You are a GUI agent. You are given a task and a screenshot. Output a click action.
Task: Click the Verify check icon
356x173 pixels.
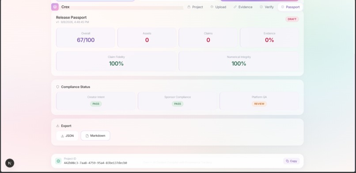pyautogui.click(x=261, y=7)
